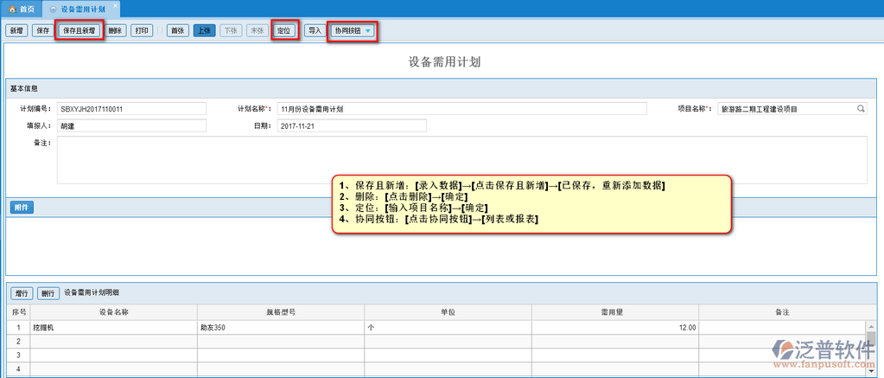This screenshot has width=884, height=378.
Task: Open the 定位 (Locate) function
Action: pos(284,30)
